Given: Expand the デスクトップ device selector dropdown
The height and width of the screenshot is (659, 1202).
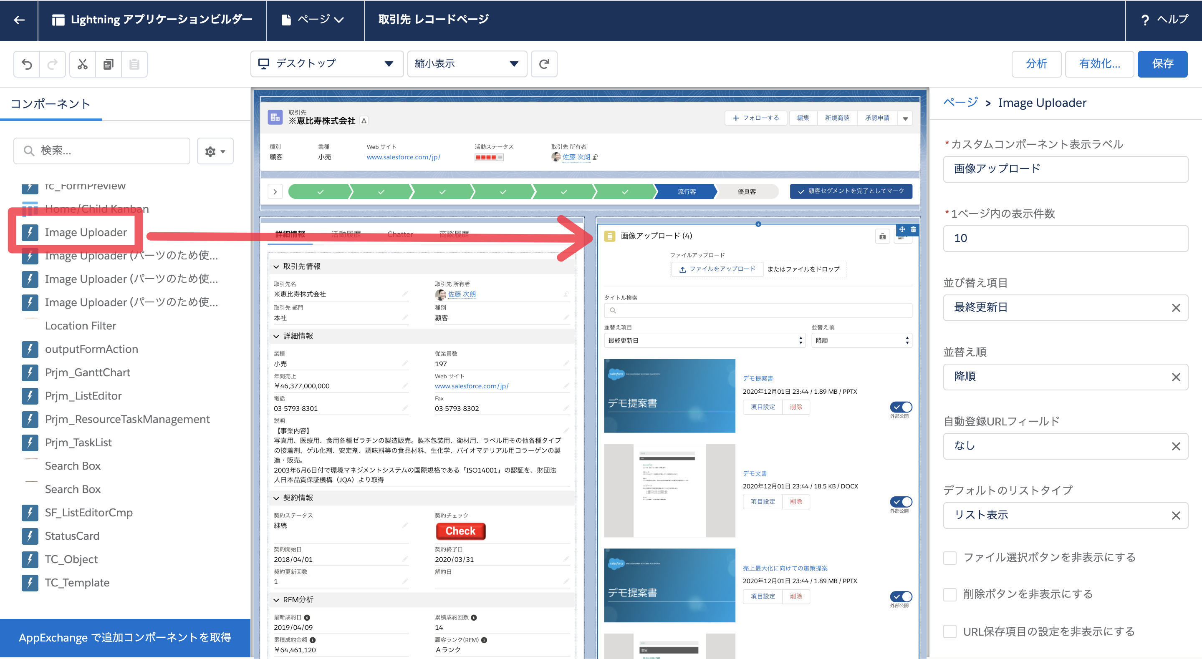Looking at the screenshot, I should 324,63.
